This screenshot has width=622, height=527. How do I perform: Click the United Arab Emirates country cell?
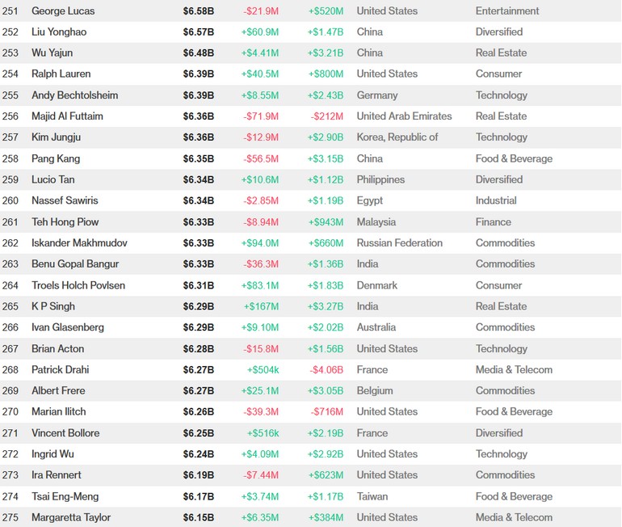click(404, 116)
